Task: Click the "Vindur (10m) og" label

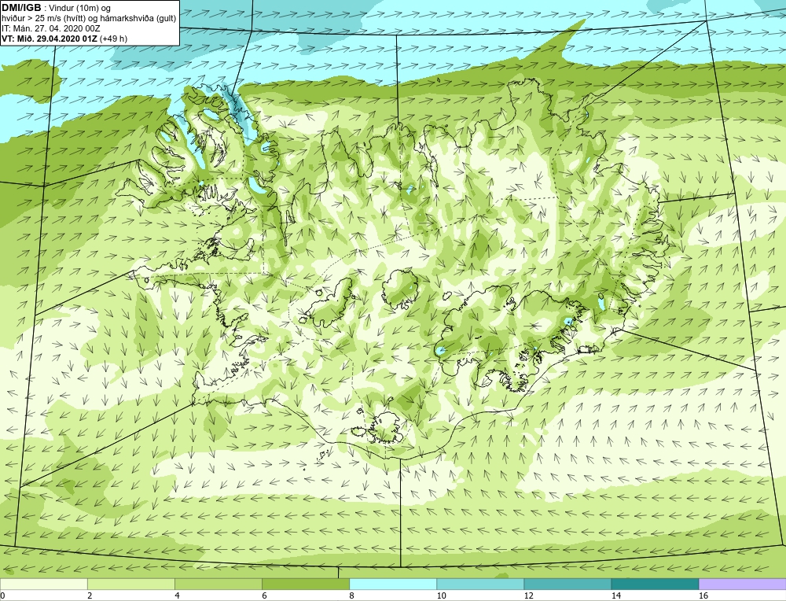Action: 81,8
